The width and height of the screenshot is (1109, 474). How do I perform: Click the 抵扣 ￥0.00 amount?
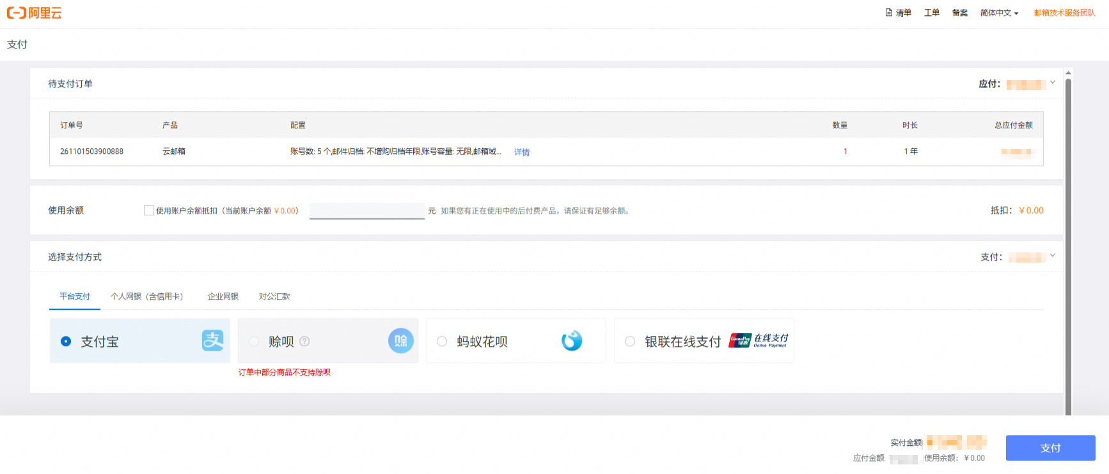click(x=1017, y=210)
